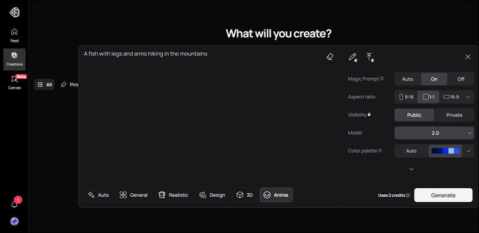
Task: Select the Auto style
Action: [x=99, y=195]
